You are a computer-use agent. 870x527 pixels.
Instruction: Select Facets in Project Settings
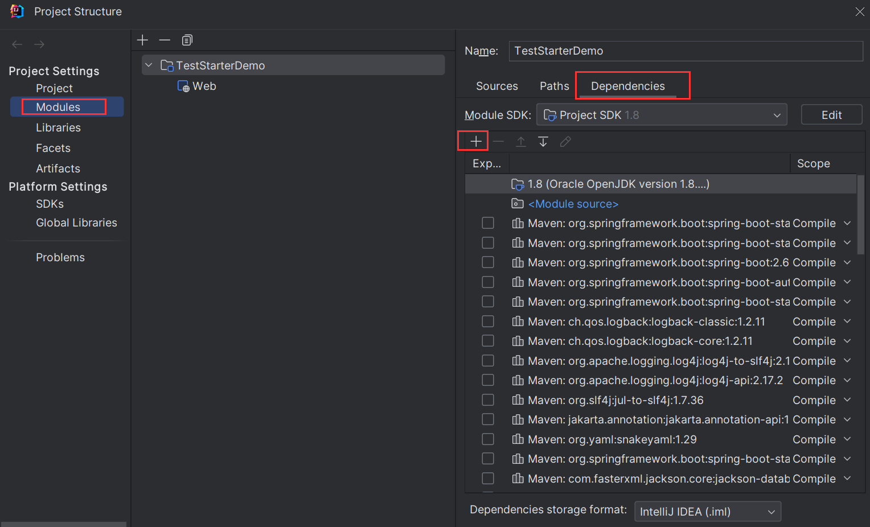(53, 148)
